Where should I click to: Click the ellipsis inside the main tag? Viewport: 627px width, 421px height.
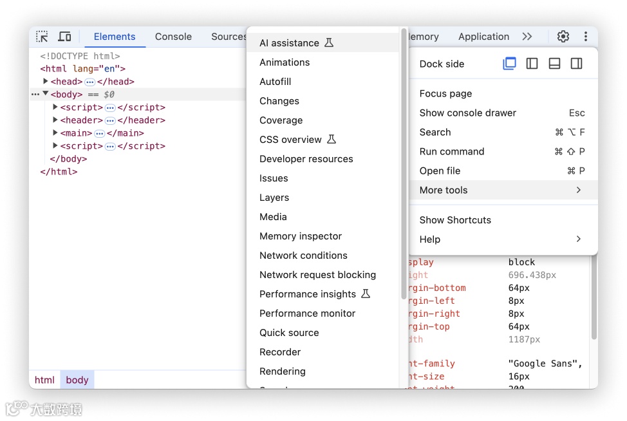100,133
